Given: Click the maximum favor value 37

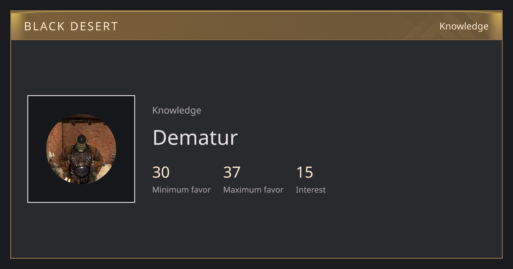Looking at the screenshot, I should point(232,173).
